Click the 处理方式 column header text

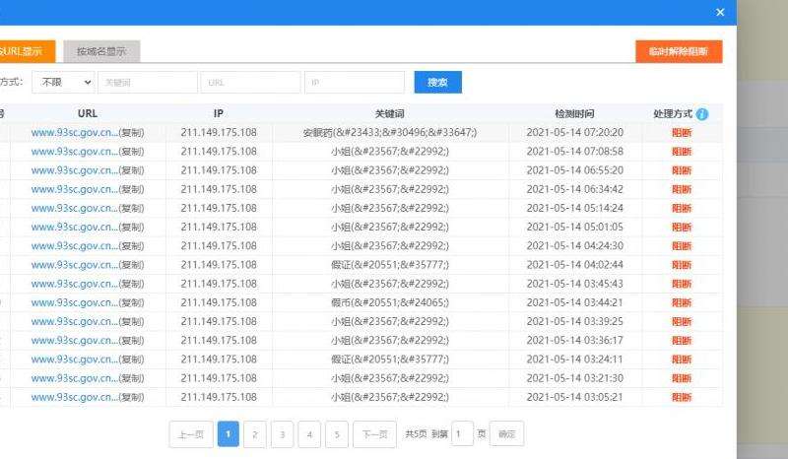coord(673,114)
